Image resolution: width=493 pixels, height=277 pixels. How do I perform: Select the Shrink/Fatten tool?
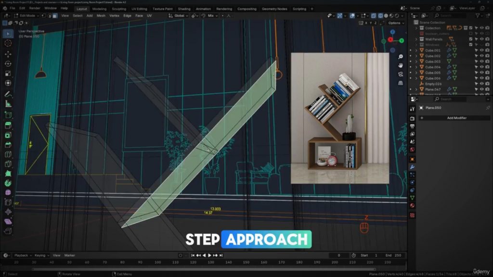[8, 212]
